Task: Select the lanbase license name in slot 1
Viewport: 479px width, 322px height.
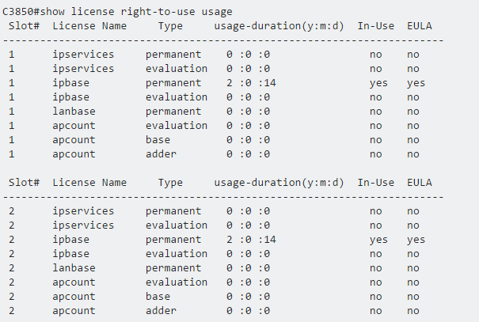Action: pos(74,112)
